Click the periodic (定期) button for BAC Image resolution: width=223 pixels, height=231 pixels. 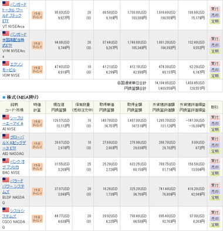pos(215,173)
